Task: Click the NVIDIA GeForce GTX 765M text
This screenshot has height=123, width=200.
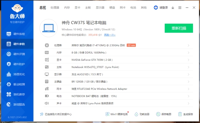Action: point(92,60)
